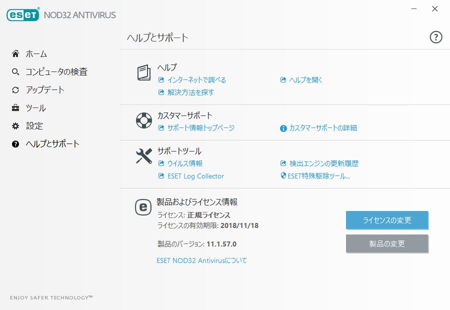
Task: Open the ESET特殊駆除ツール... link
Action: (x=319, y=176)
